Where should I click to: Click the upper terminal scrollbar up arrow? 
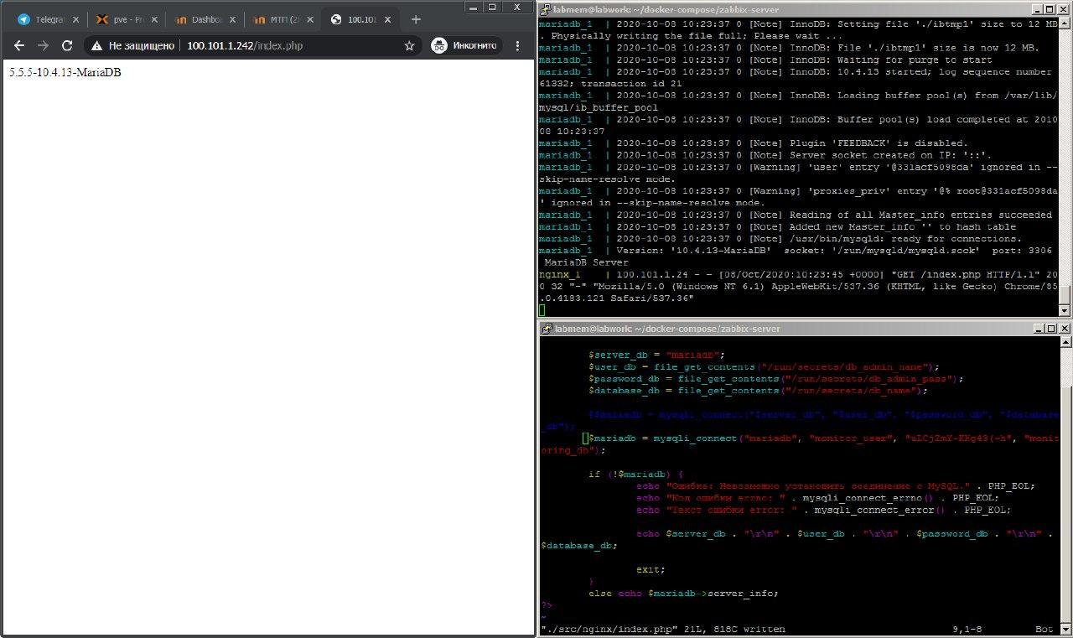coord(1065,25)
